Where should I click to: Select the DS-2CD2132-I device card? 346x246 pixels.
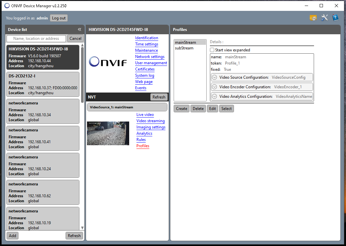click(43, 84)
